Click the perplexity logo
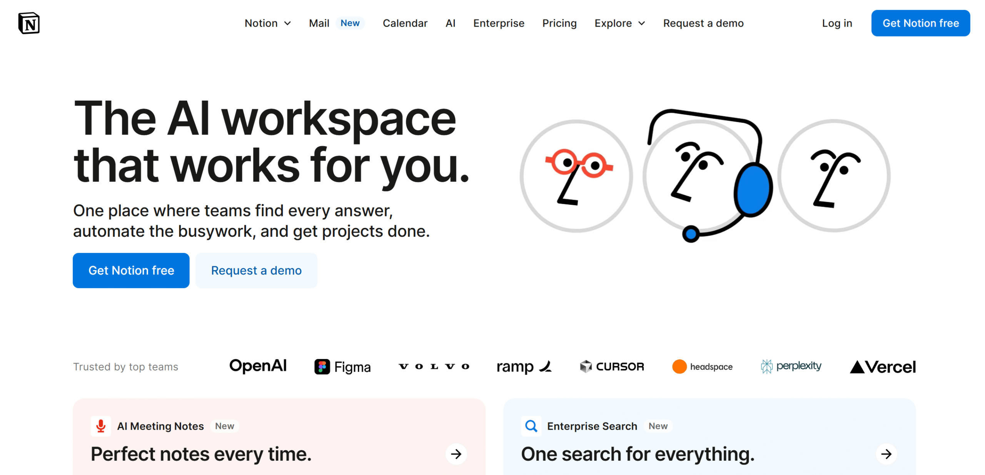 791,366
